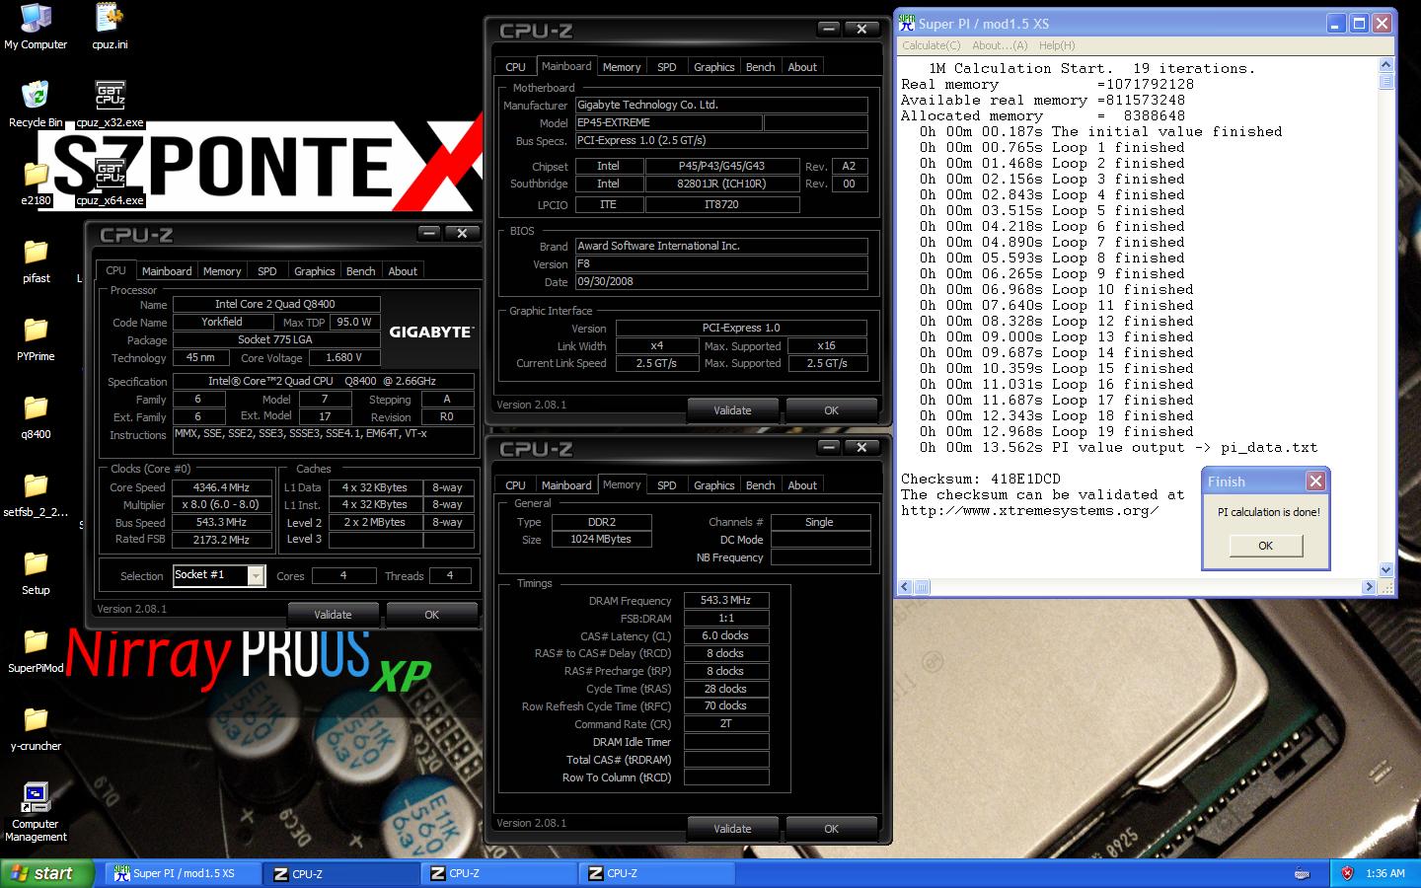Click Validate in CPU window
This screenshot has width=1421, height=888.
tap(333, 615)
